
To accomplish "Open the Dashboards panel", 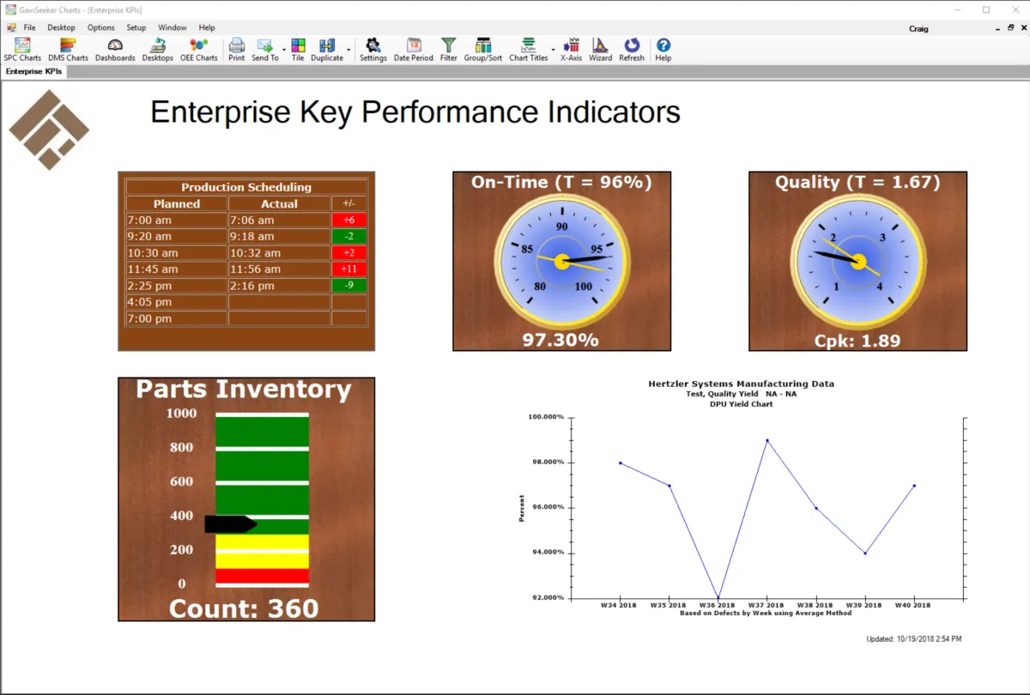I will coord(114,49).
